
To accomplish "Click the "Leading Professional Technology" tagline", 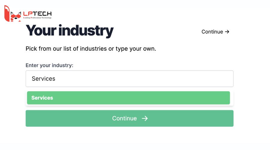I will point(37,18).
